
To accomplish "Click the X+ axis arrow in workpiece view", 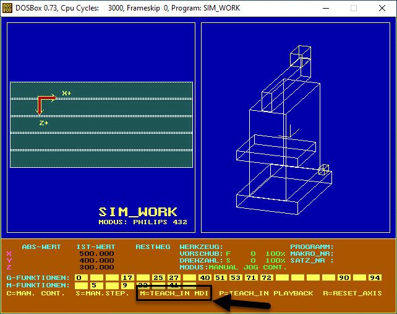I will click(x=47, y=98).
